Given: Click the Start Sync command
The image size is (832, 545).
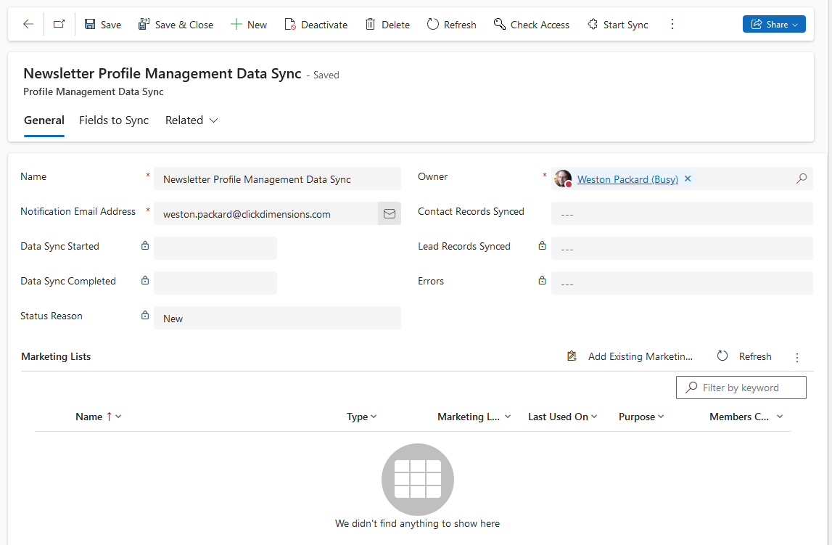Looking at the screenshot, I should (617, 25).
